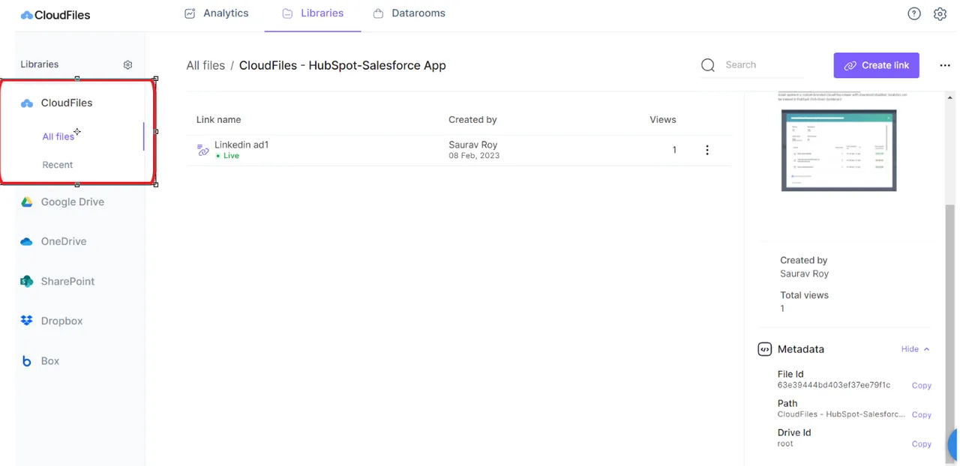Select the OneDrive cloud icon
The width and height of the screenshot is (960, 466).
[x=26, y=241]
